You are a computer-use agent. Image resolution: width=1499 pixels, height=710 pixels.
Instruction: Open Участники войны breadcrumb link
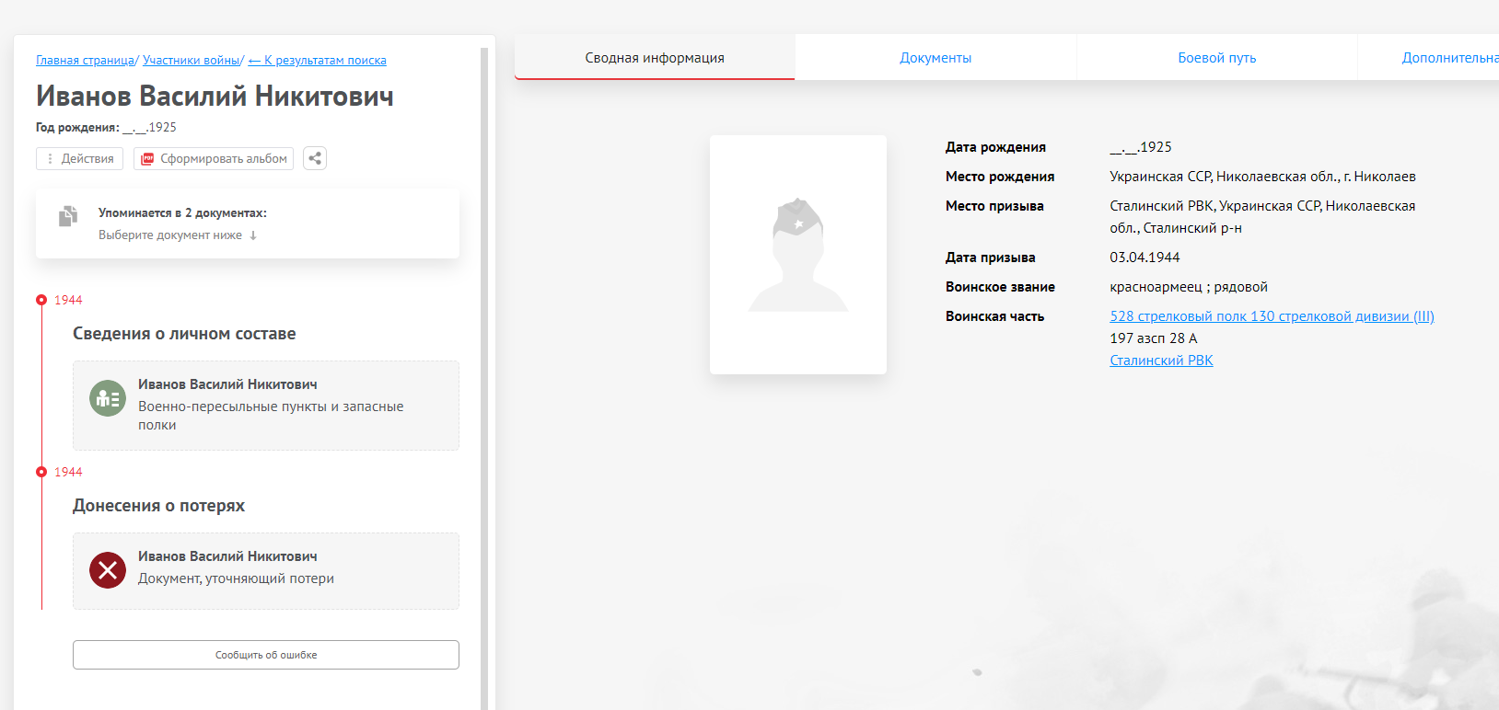192,61
